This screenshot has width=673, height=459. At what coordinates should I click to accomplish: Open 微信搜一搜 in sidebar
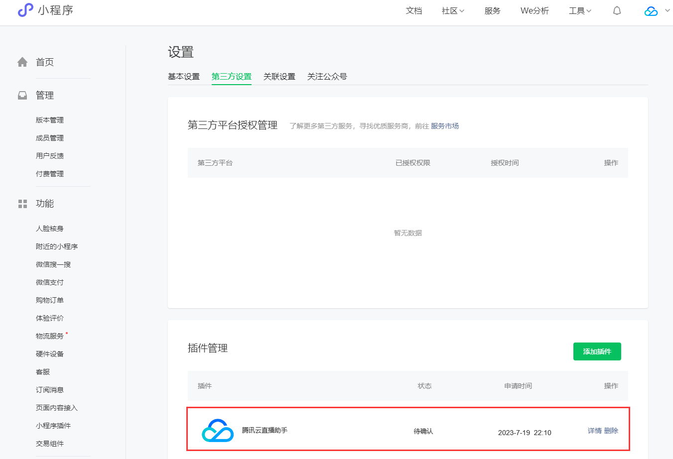pos(53,264)
